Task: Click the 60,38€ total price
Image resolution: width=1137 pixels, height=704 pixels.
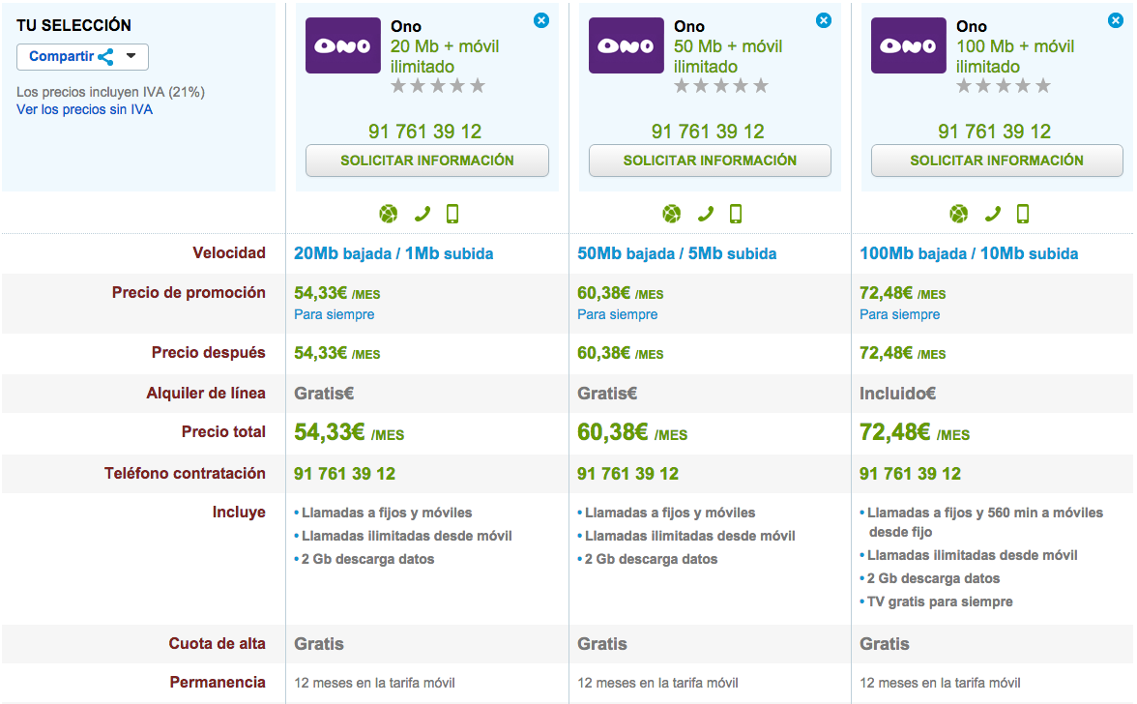Action: click(632, 433)
